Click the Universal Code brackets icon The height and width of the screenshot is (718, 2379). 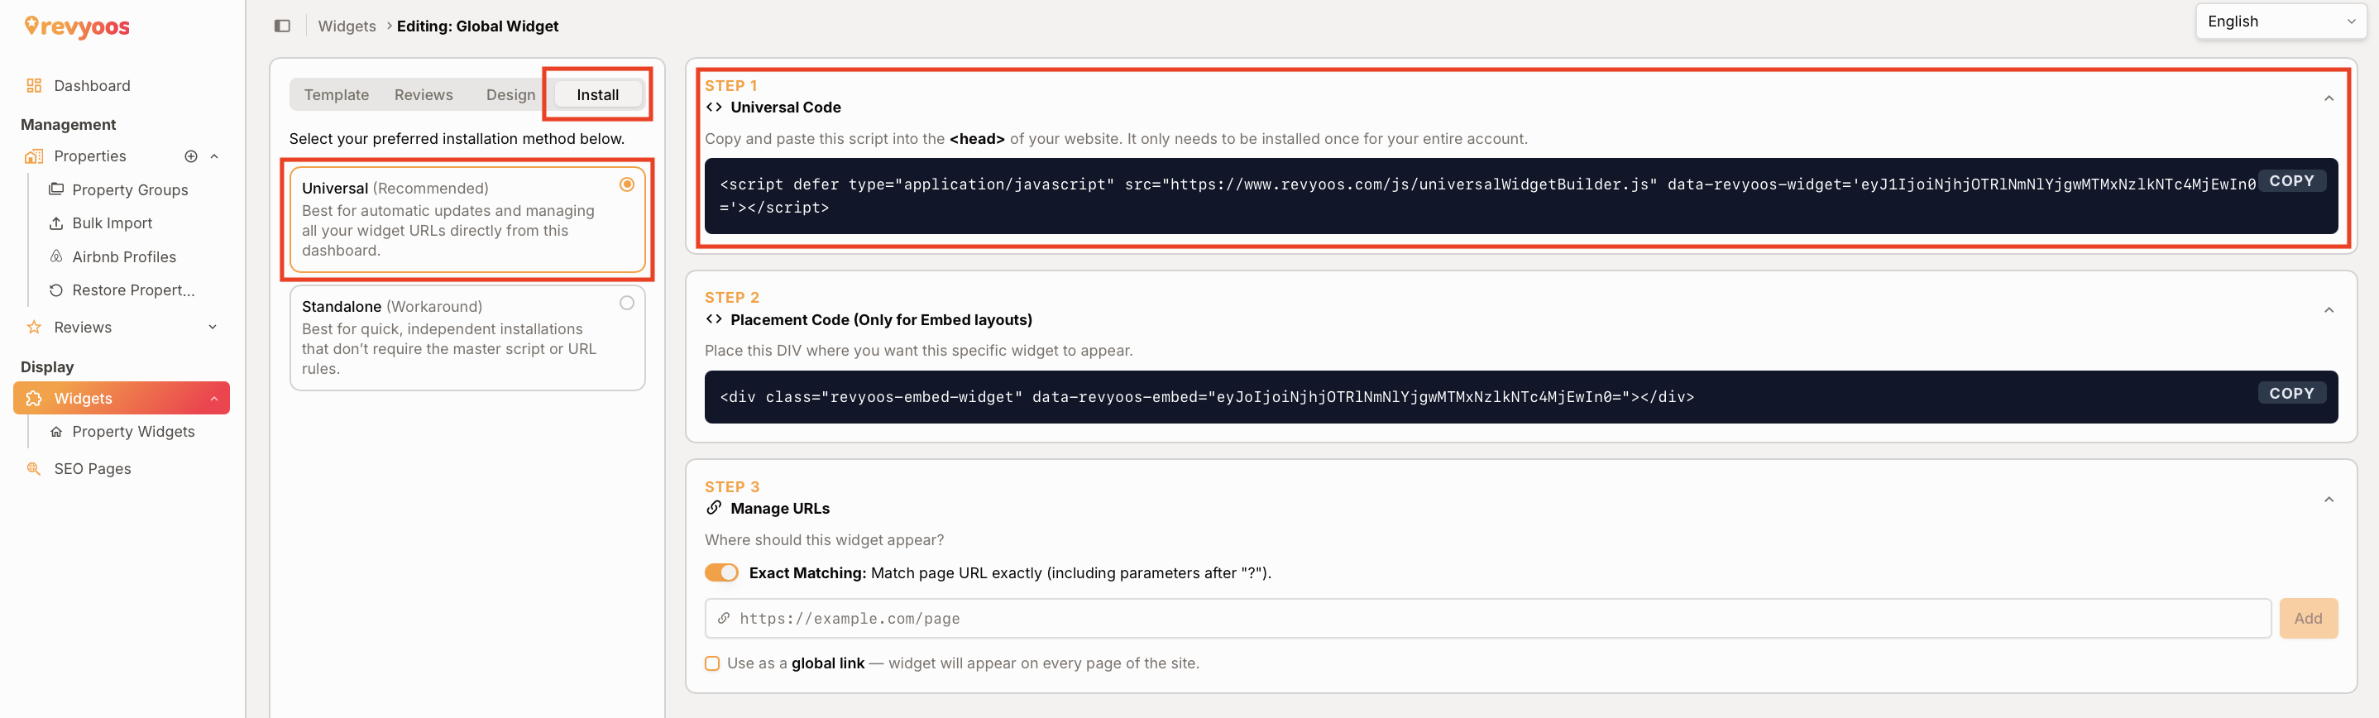click(714, 108)
